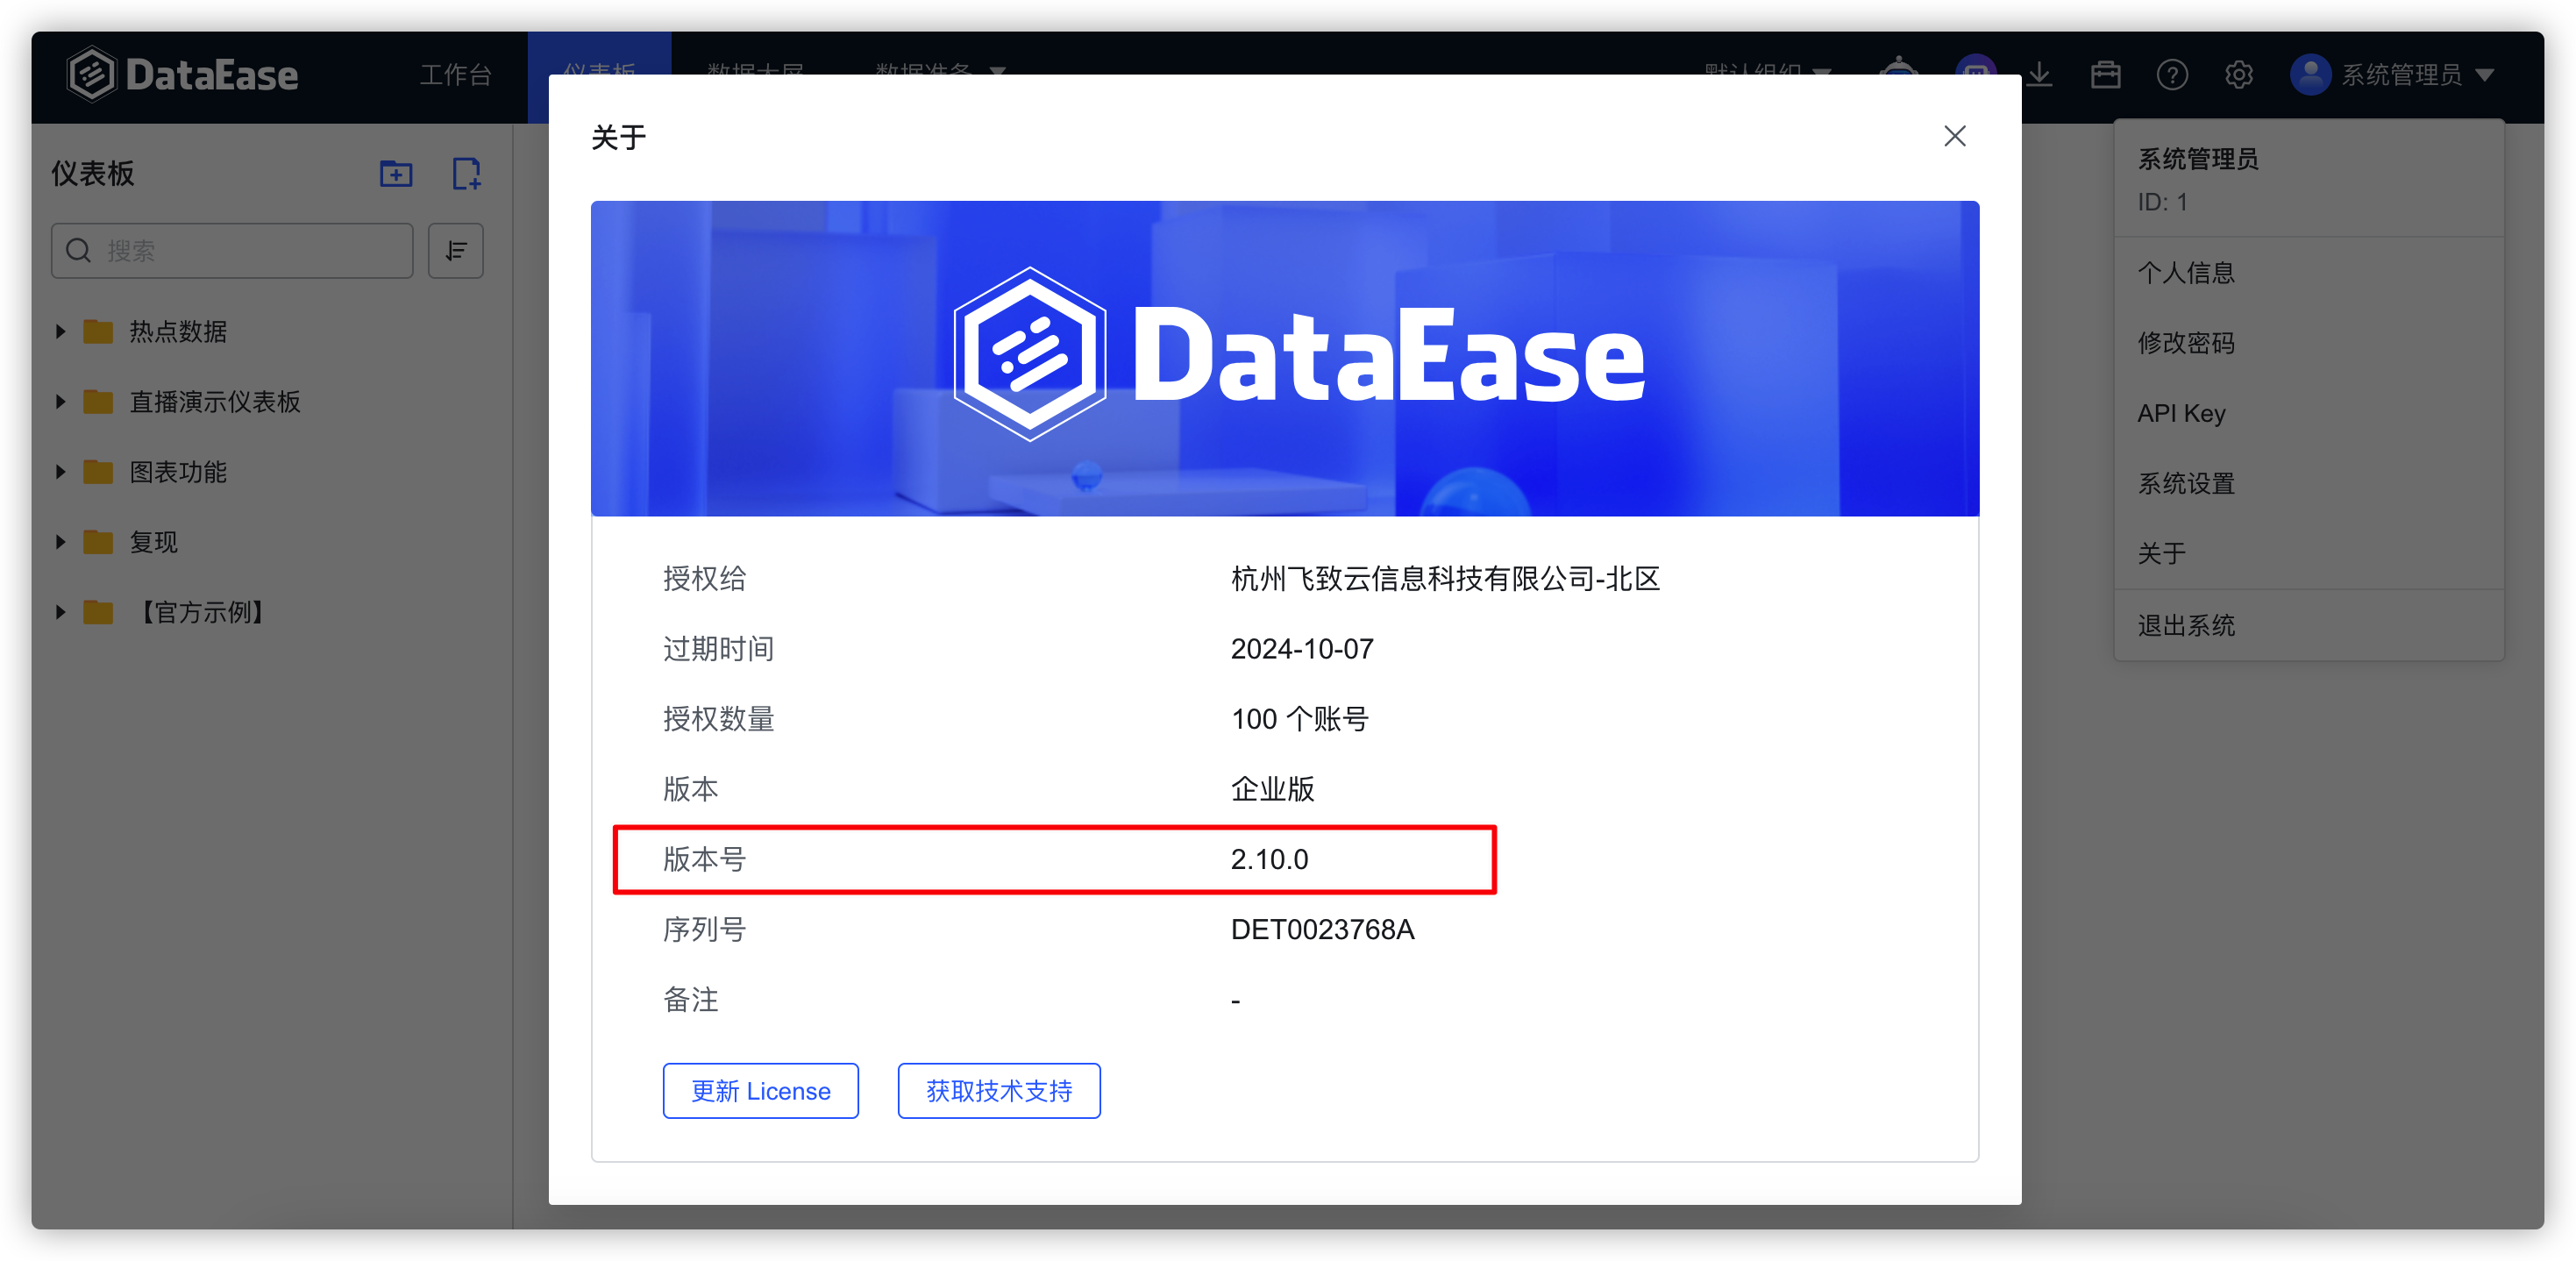Open the toolbox icon in the header

[2105, 74]
